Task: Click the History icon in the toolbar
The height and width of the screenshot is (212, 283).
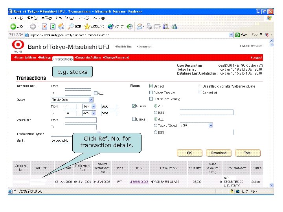Action: pos(130,27)
